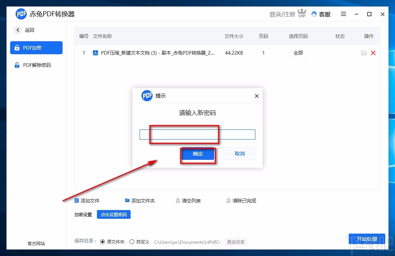
Task: Click 更改目录 to change directory
Action: pyautogui.click(x=235, y=242)
